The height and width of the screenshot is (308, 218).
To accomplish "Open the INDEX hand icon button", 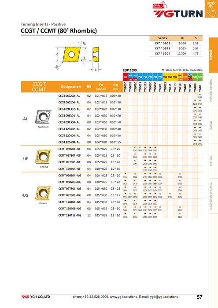I will tap(211, 9).
